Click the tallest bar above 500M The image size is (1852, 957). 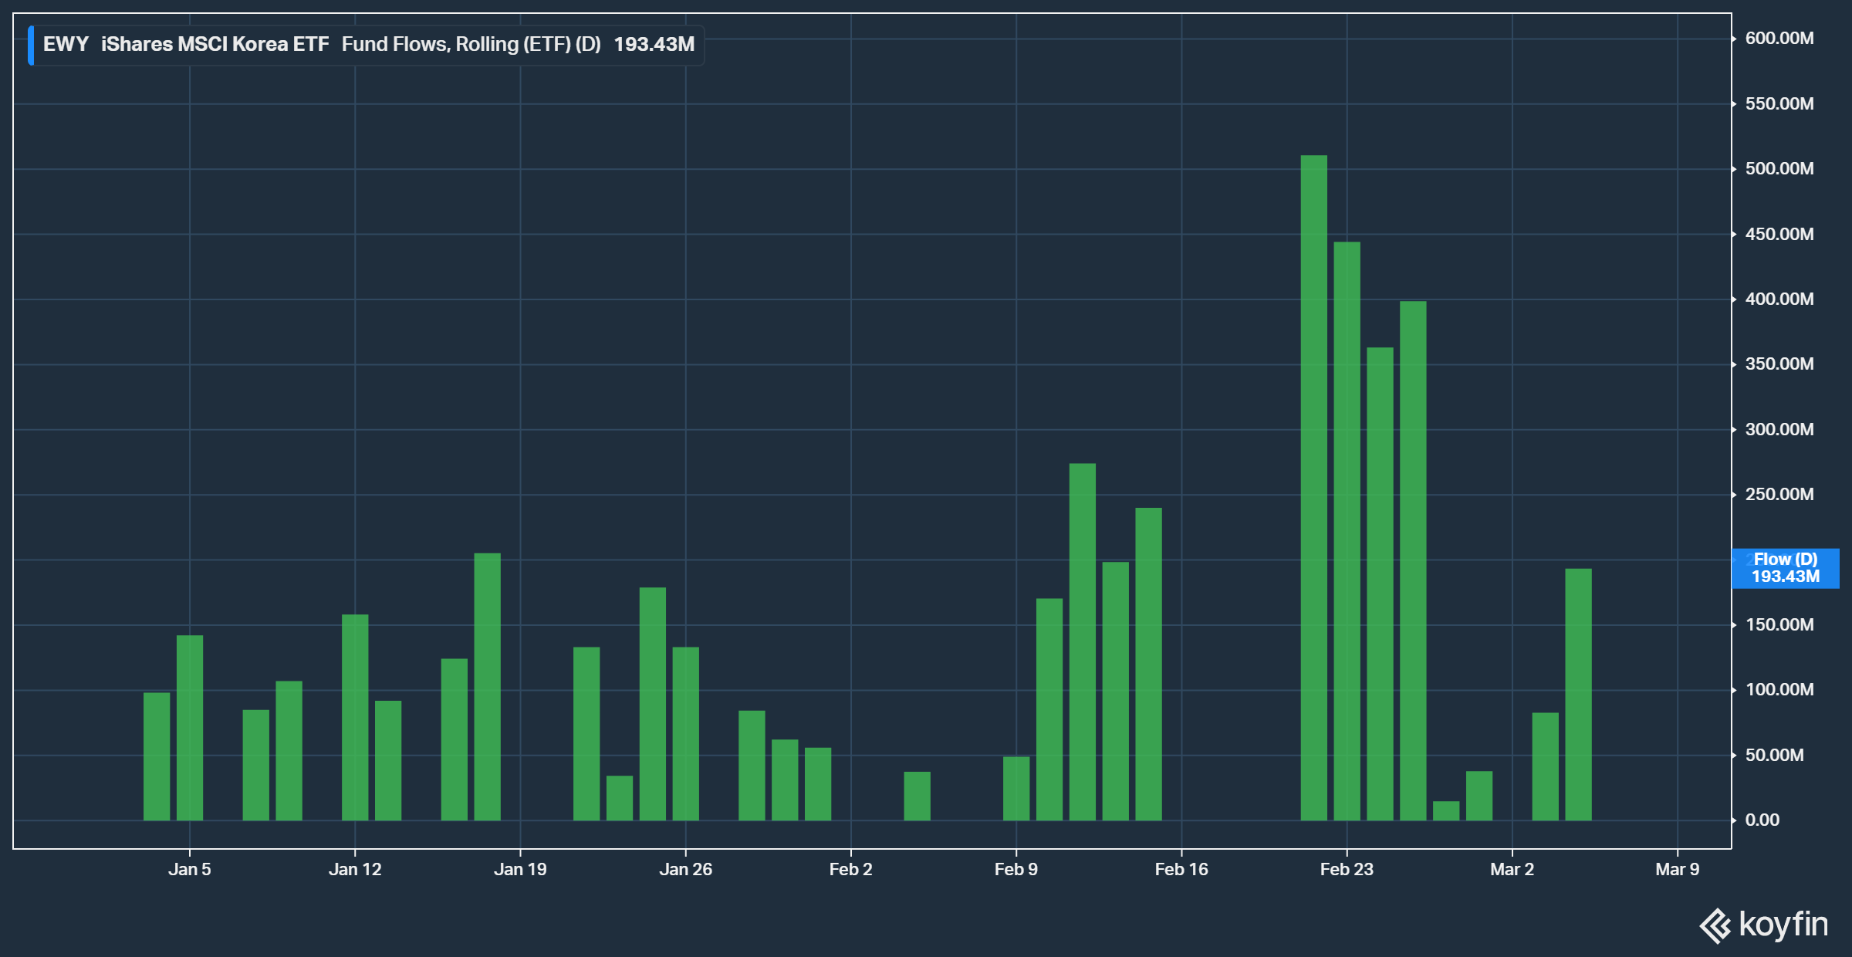pos(1313,486)
